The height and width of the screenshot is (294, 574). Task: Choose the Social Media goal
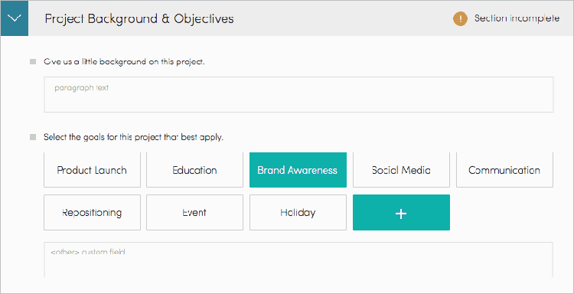point(401,170)
